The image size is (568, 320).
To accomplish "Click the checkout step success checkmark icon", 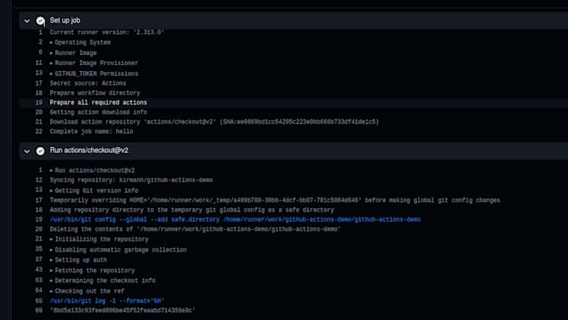I will point(40,150).
